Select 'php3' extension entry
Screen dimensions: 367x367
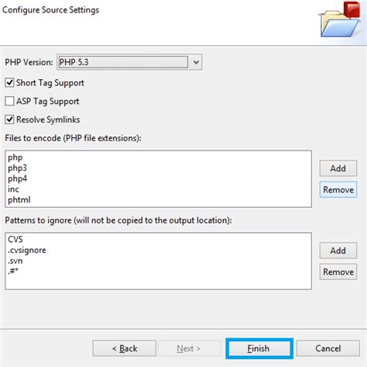coord(17,168)
